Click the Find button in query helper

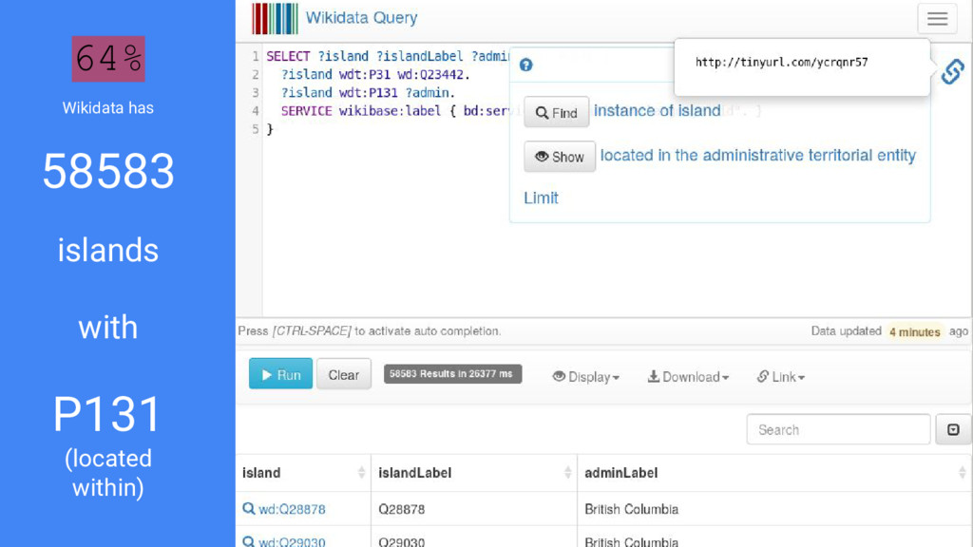[x=557, y=112]
